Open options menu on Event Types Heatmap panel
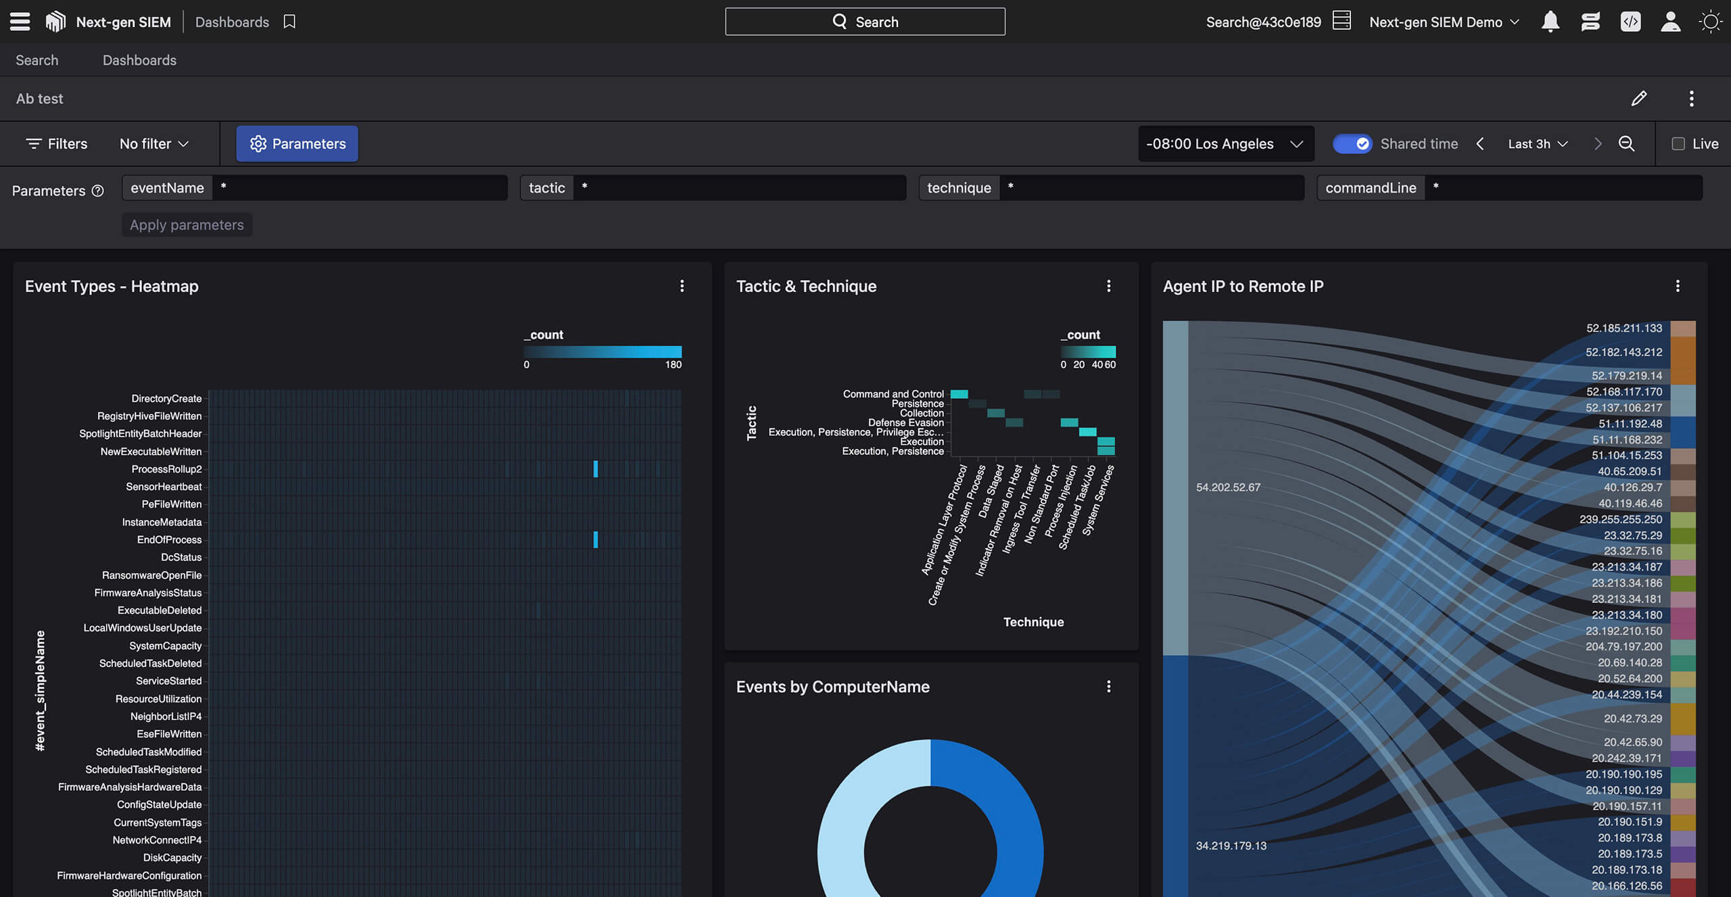 [x=682, y=286]
